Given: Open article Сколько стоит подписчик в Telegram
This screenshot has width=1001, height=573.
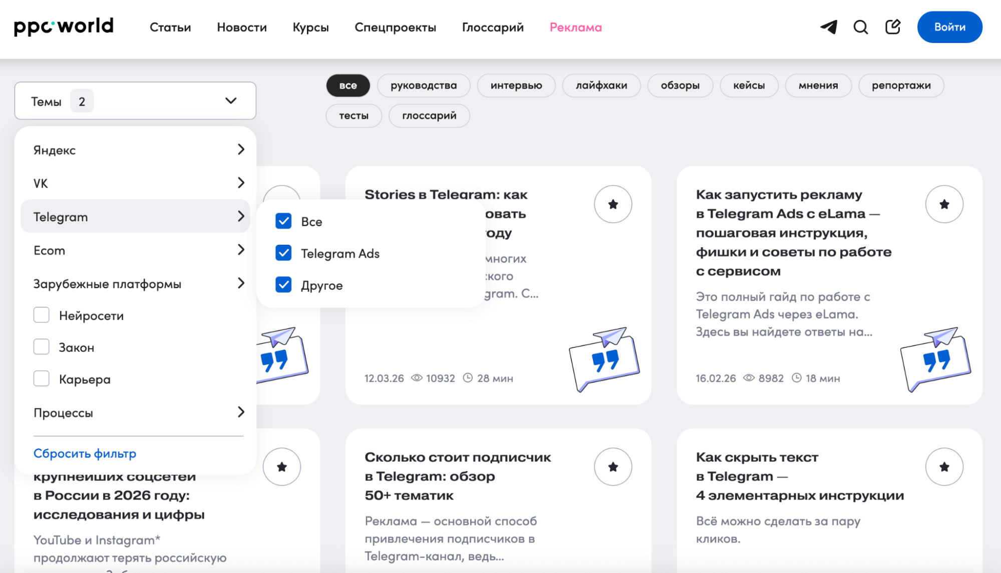Looking at the screenshot, I should pyautogui.click(x=458, y=476).
